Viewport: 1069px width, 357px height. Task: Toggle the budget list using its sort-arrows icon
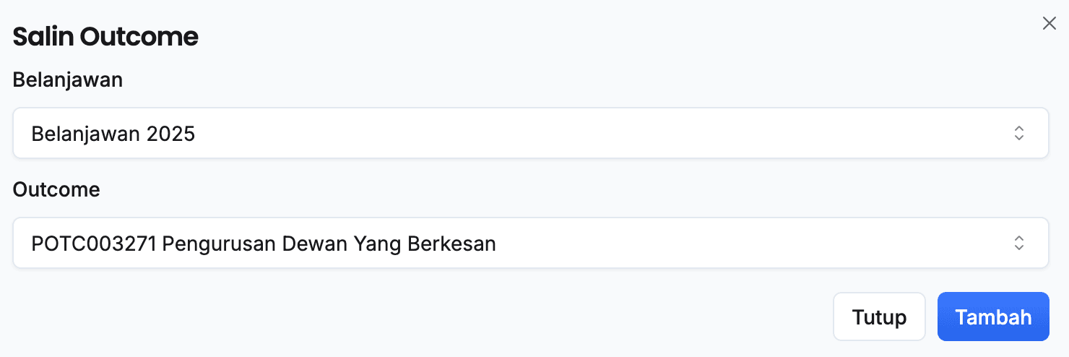pyautogui.click(x=1018, y=133)
